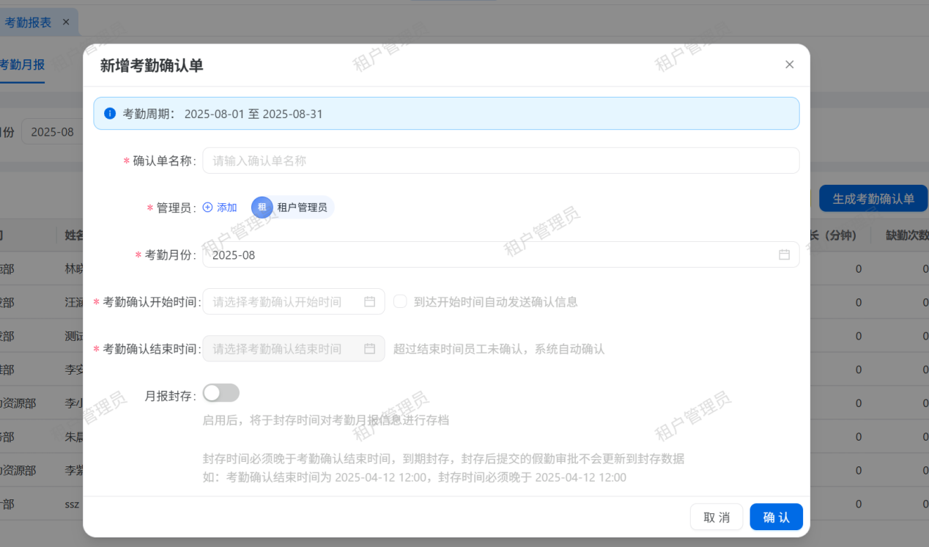
Task: Switch to the 考勤报表 tab
Action: [x=28, y=22]
